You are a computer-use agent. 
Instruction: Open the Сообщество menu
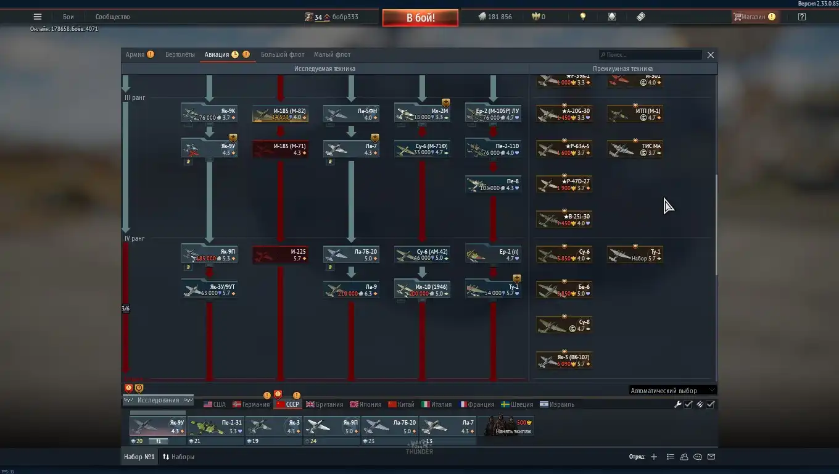click(x=112, y=17)
